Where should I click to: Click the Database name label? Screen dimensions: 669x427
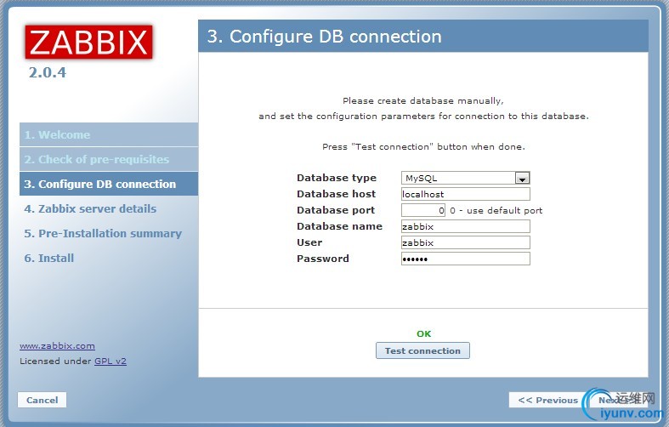coord(340,226)
